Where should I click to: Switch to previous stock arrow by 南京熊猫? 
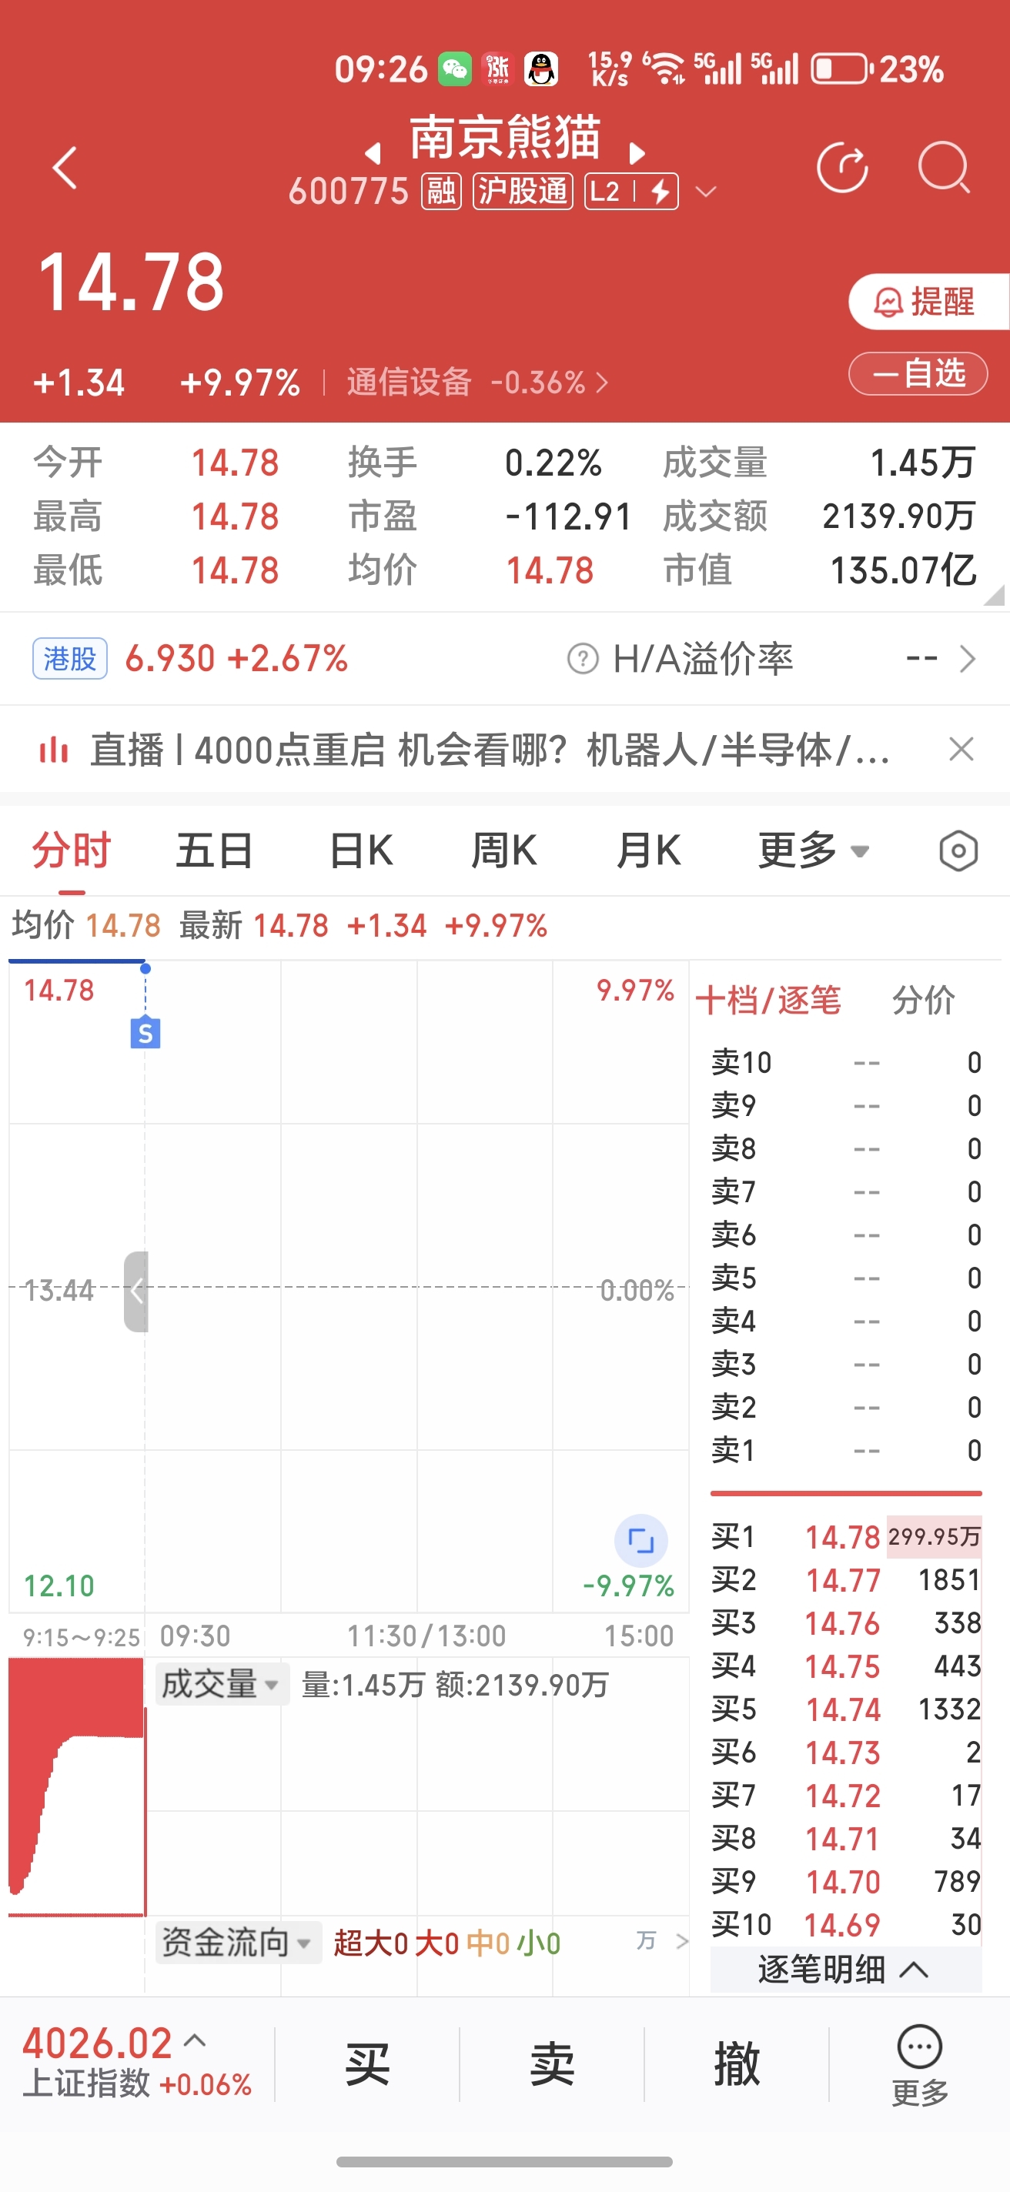tap(372, 153)
